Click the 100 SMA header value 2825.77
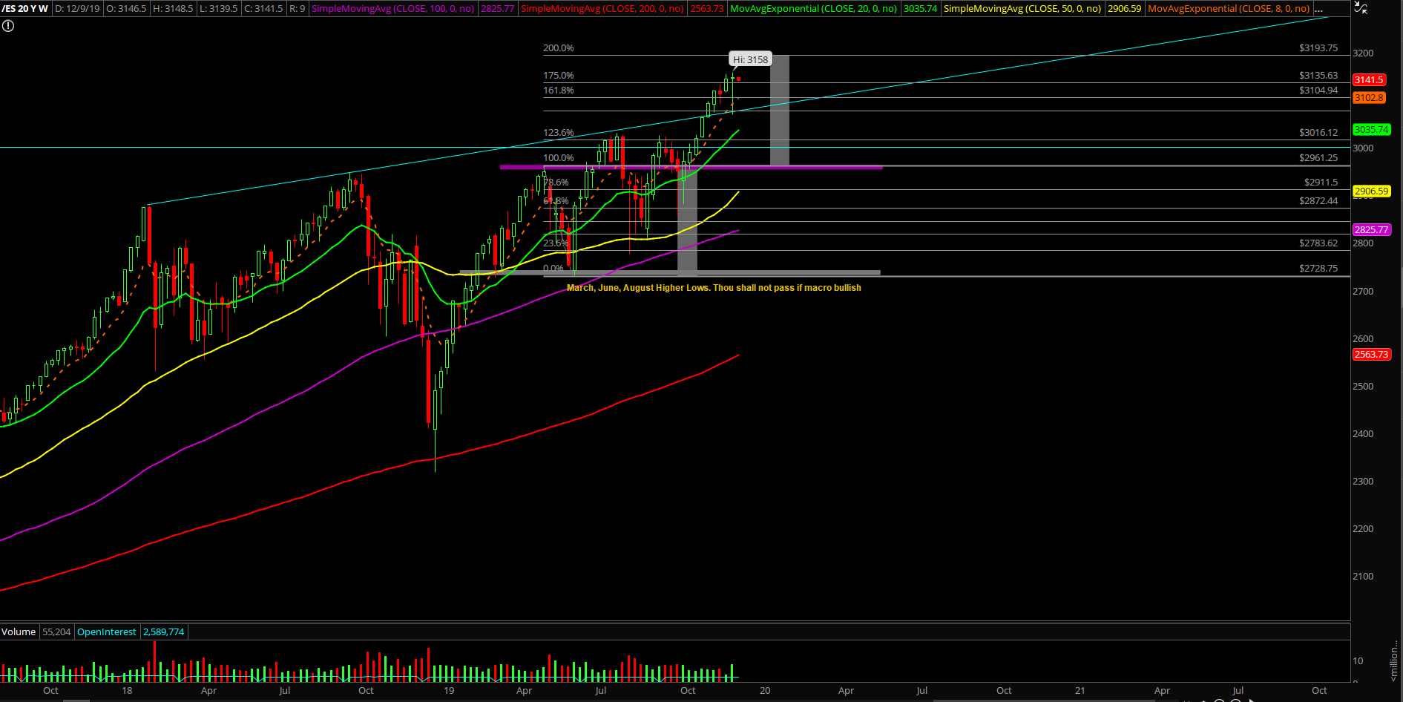The width and height of the screenshot is (1403, 702). pos(497,9)
